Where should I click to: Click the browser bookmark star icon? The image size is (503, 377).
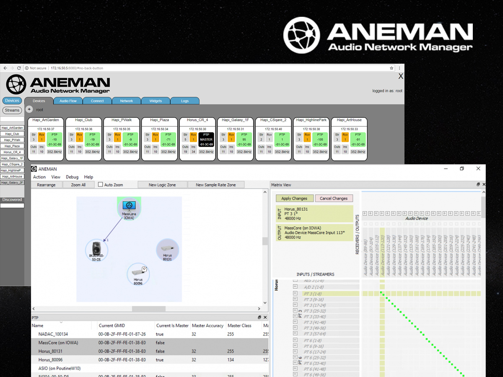(x=392, y=68)
